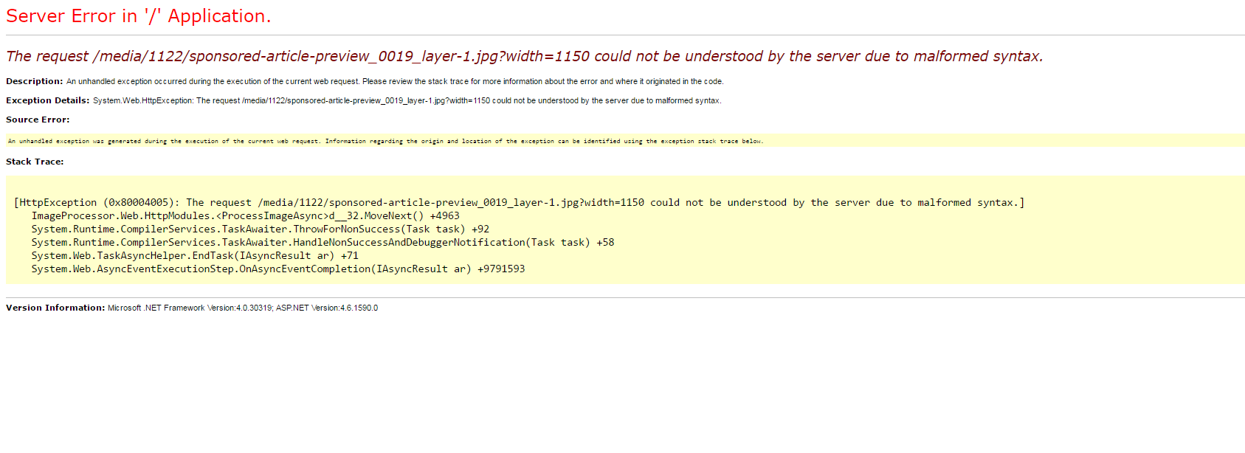This screenshot has width=1245, height=453.
Task: Click the '[HttpException (0x80004005)' stack trace line
Action: tap(519, 203)
